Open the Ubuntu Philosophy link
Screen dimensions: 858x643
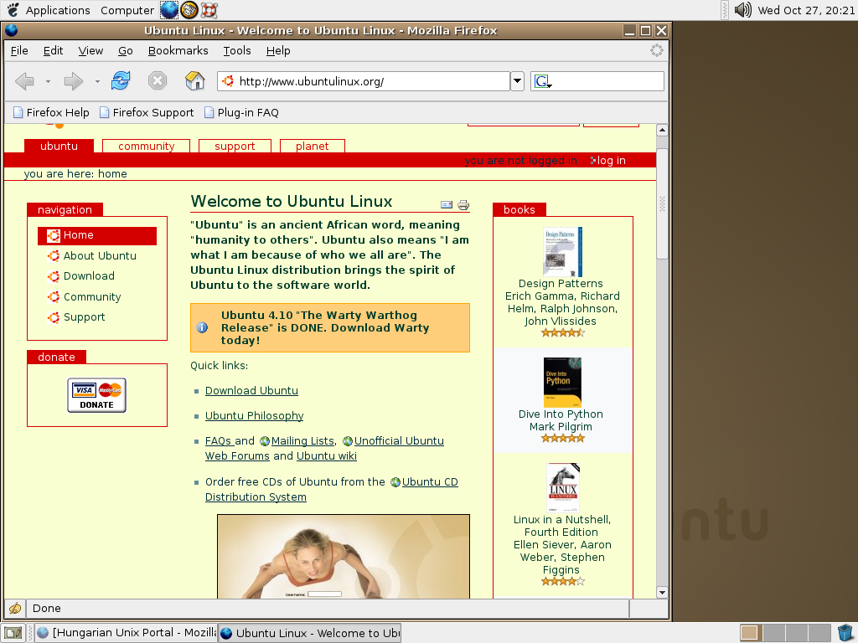[255, 415]
